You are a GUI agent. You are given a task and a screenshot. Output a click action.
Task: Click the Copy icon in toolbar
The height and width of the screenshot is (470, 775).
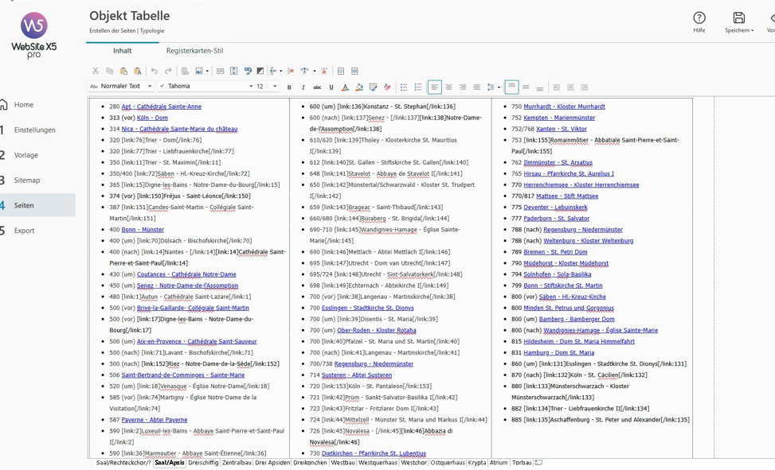[110, 71]
